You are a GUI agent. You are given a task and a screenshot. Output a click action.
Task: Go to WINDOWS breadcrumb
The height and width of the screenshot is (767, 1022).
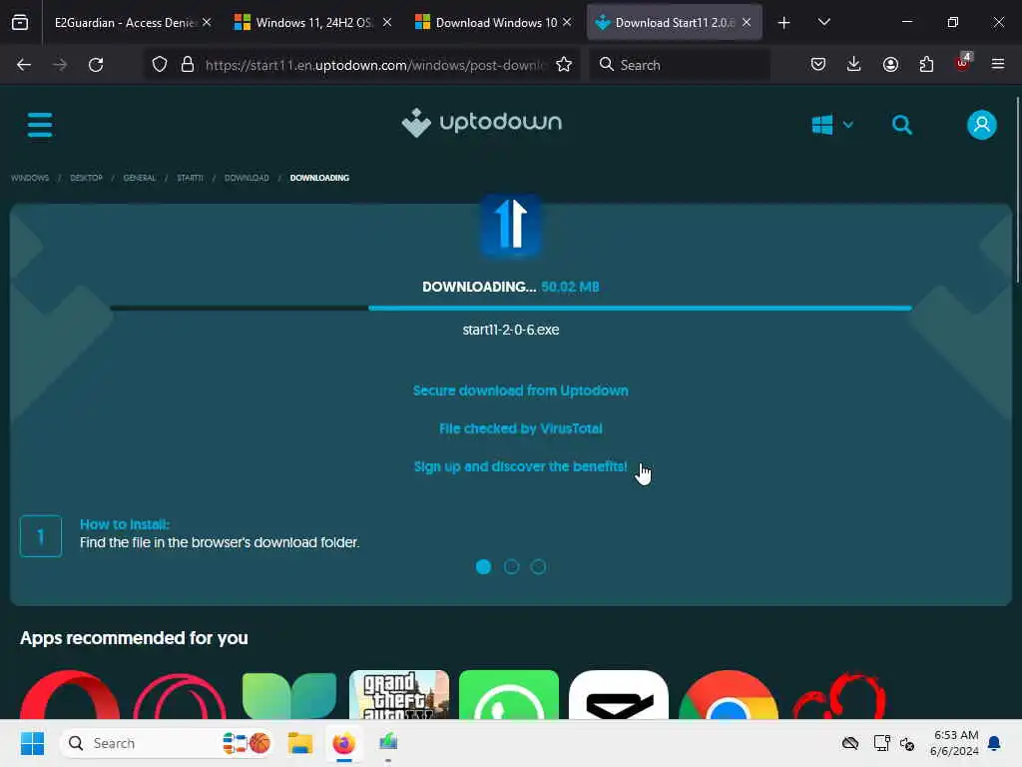[x=30, y=178]
